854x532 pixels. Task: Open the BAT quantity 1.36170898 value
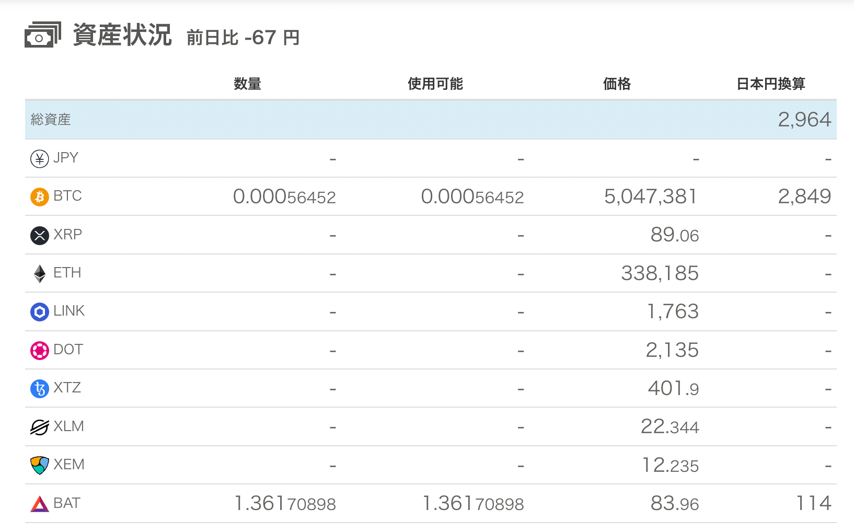[285, 503]
